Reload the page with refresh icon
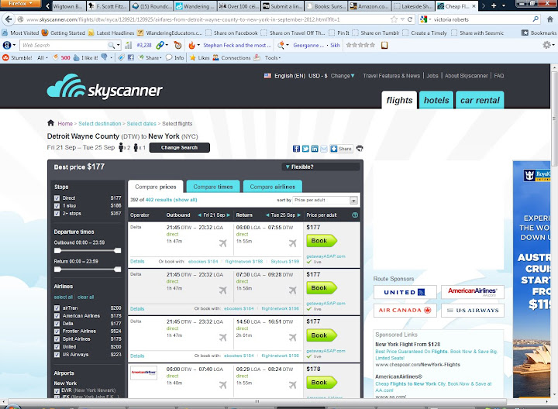 410,19
